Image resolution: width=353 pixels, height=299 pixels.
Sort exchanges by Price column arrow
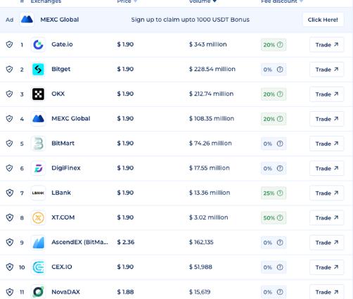point(135,1)
